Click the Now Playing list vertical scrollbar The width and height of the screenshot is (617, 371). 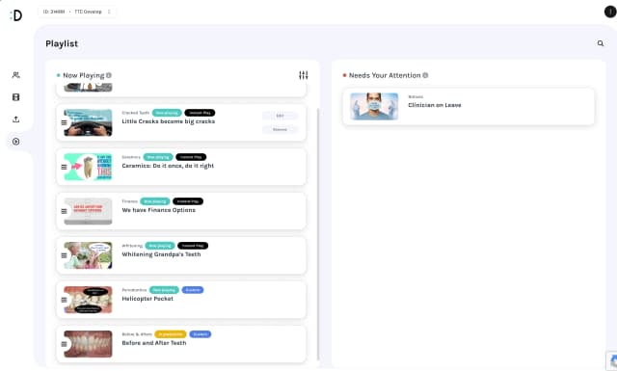coord(318,234)
